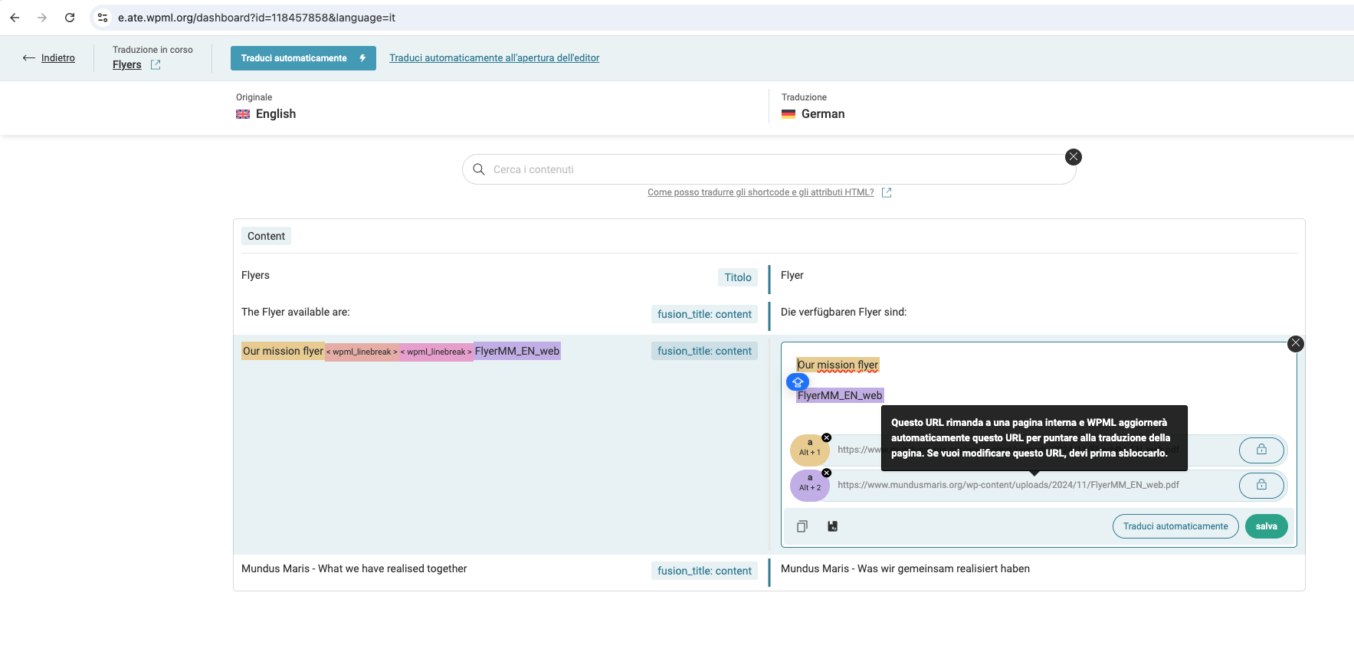Open Flyers external link icon
This screenshot has height=668, width=1354.
click(156, 65)
